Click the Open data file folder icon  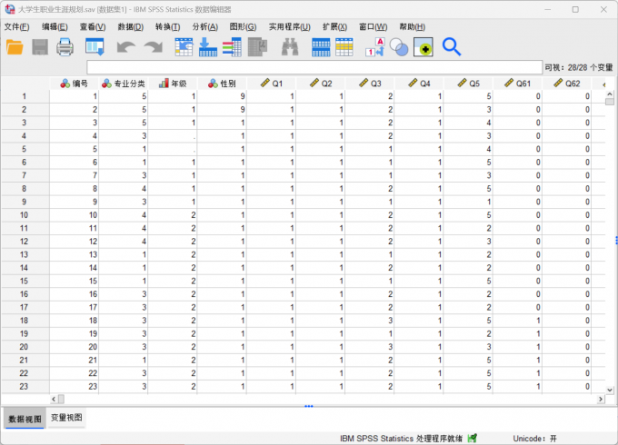point(15,46)
